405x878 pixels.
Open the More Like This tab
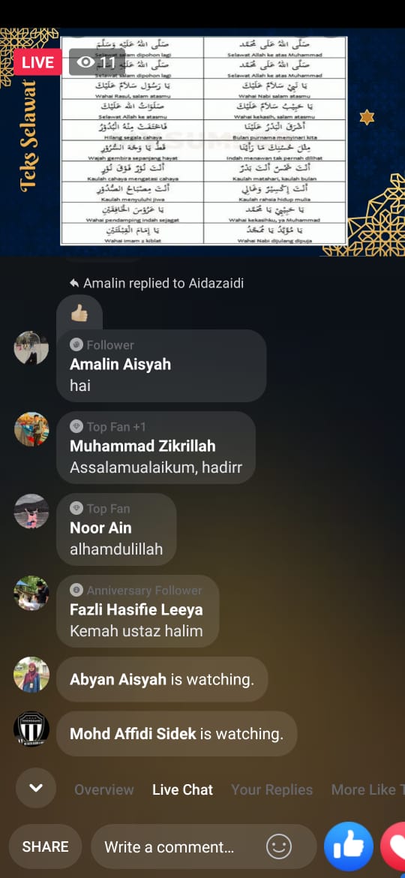click(x=367, y=789)
